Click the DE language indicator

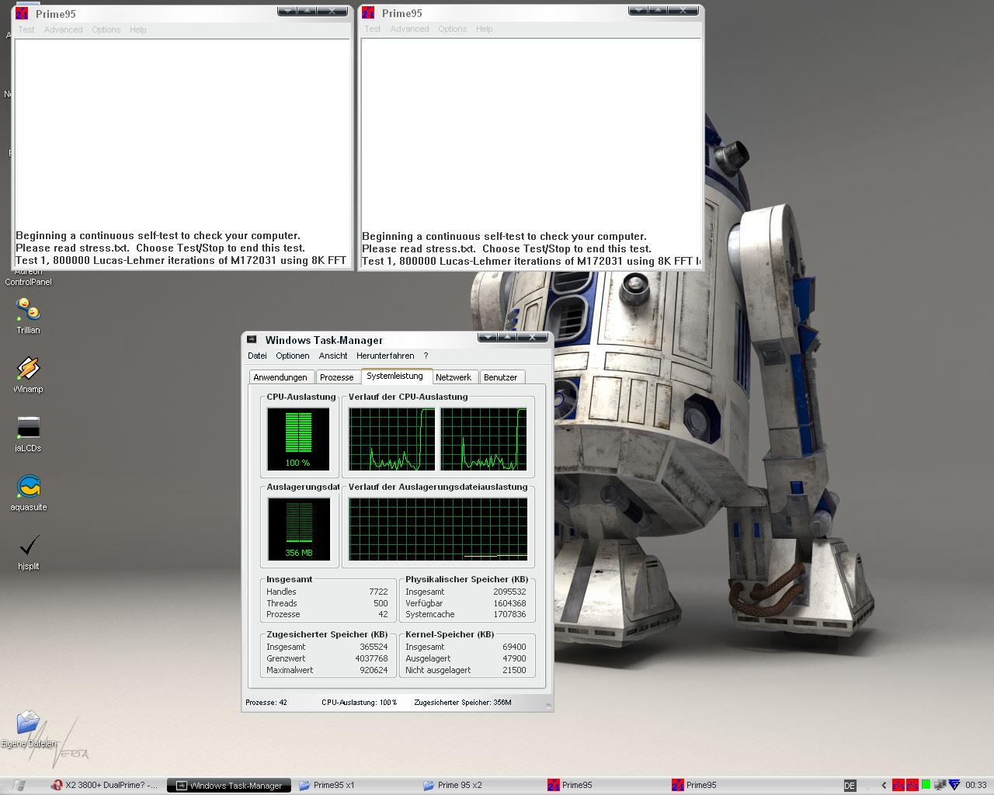[x=850, y=785]
